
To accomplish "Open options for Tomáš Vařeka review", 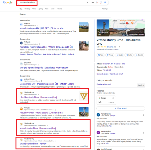I will (144, 115).
